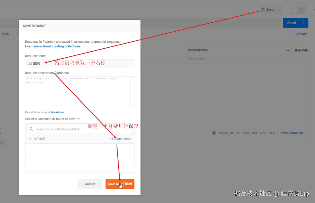
Task: Click the pencil edit icon
Action: [x=293, y=10]
